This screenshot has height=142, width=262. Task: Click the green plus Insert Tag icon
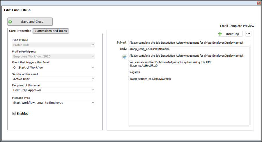pos(220,34)
